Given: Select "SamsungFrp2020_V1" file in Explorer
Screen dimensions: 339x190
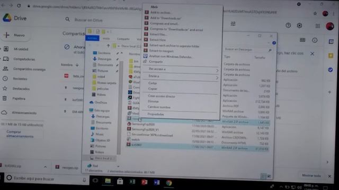Looking at the screenshot, I should (x=145, y=129).
